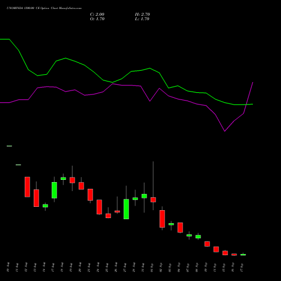Click the last green candle above 17 Sep

(243, 255)
